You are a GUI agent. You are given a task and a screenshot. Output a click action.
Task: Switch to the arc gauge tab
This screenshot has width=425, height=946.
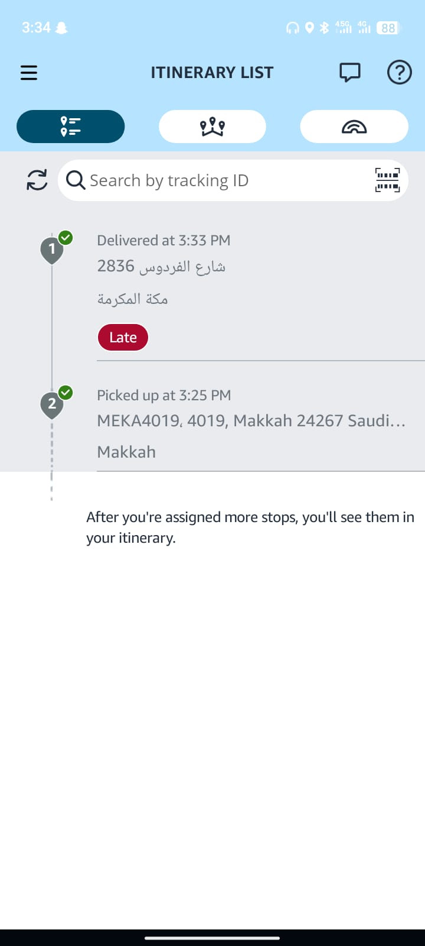pyautogui.click(x=354, y=127)
